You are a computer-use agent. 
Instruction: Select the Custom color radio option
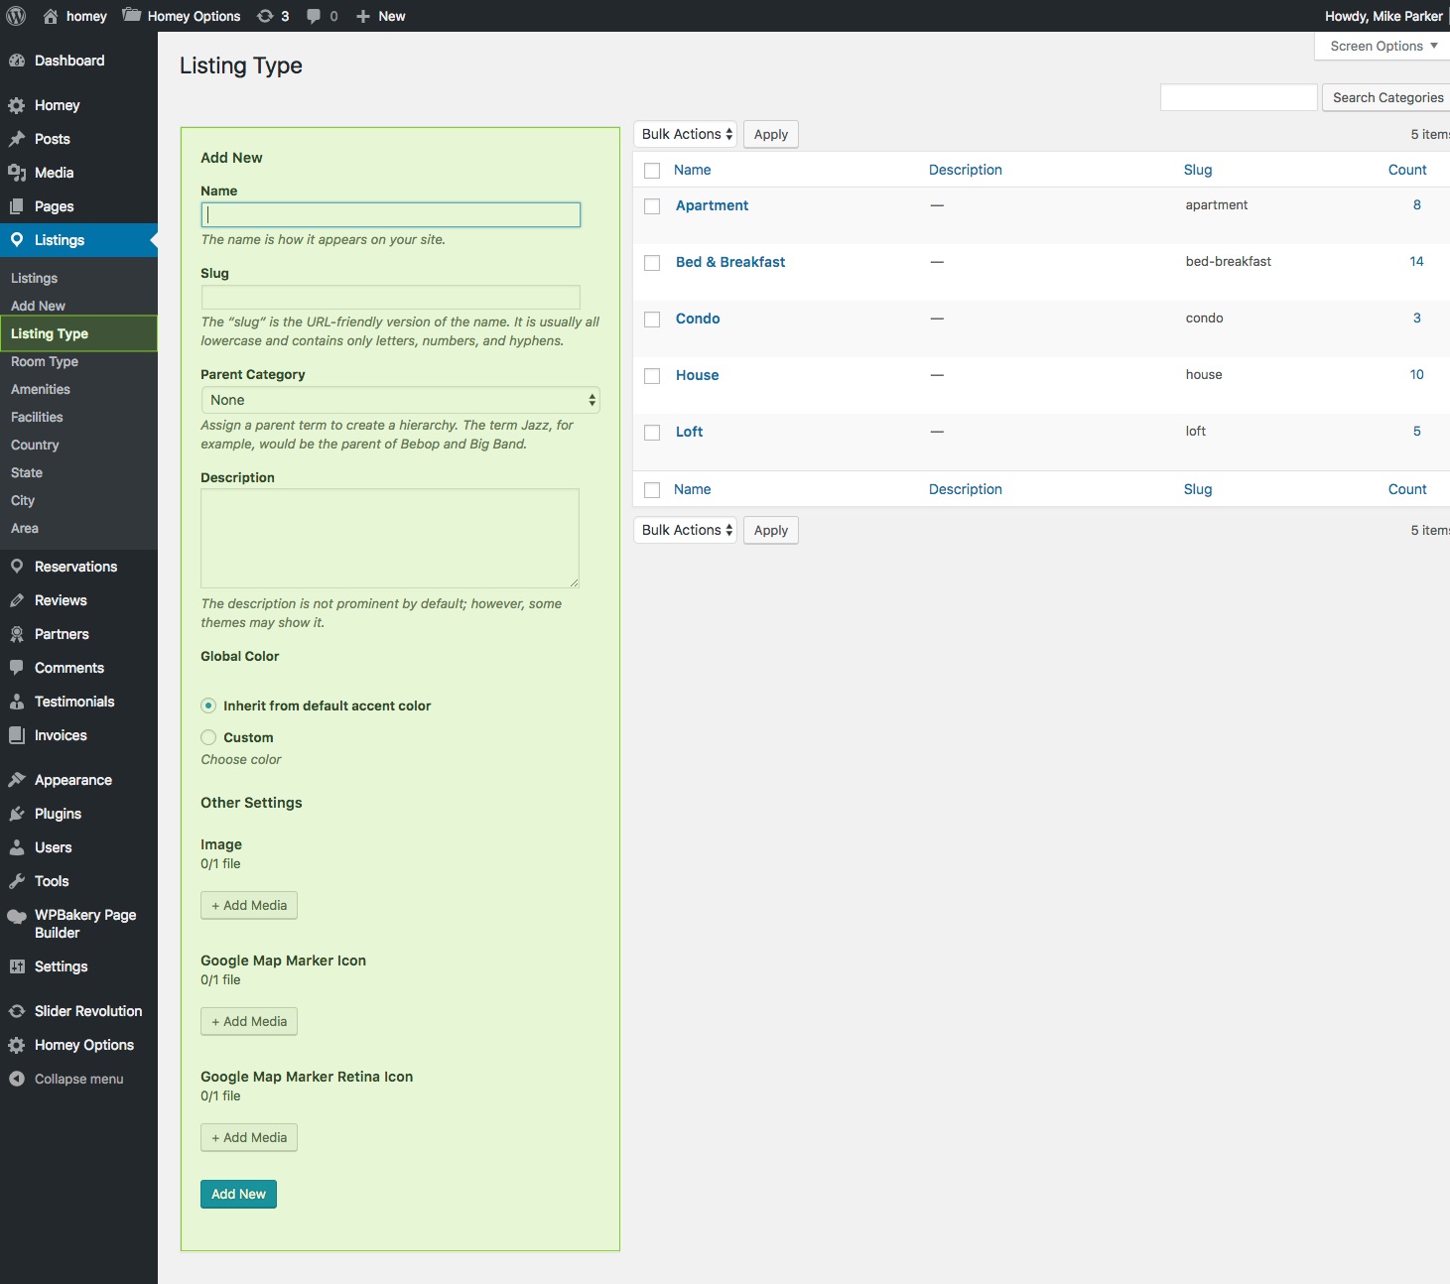pyautogui.click(x=208, y=737)
